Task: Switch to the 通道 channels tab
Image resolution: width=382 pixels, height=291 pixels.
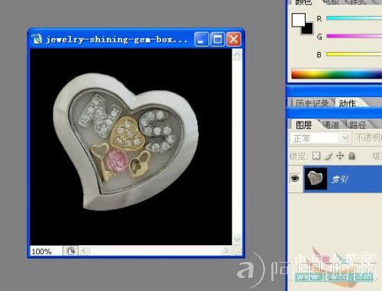Action: click(x=331, y=124)
